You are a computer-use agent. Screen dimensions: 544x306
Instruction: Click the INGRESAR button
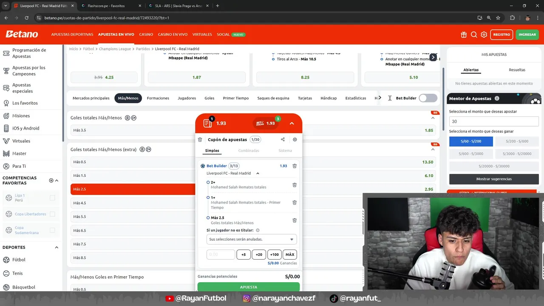527,34
